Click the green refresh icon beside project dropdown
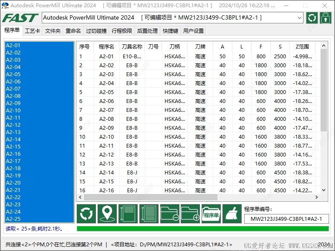Viewport: 335px width, 251px height. click(312, 18)
